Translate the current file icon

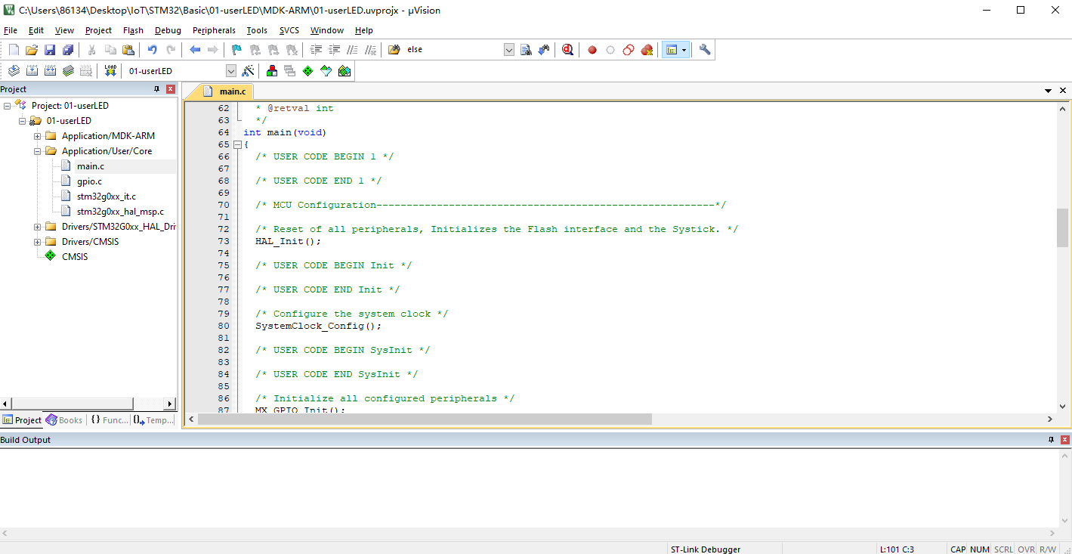click(x=14, y=71)
